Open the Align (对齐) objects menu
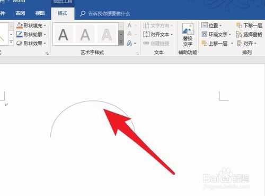The image size is (265, 196). pyautogui.click(x=246, y=43)
